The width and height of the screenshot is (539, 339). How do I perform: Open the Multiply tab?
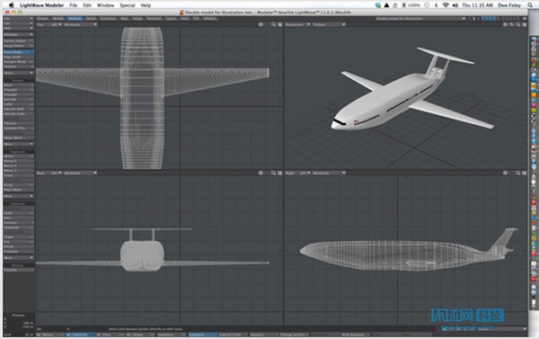tap(75, 19)
